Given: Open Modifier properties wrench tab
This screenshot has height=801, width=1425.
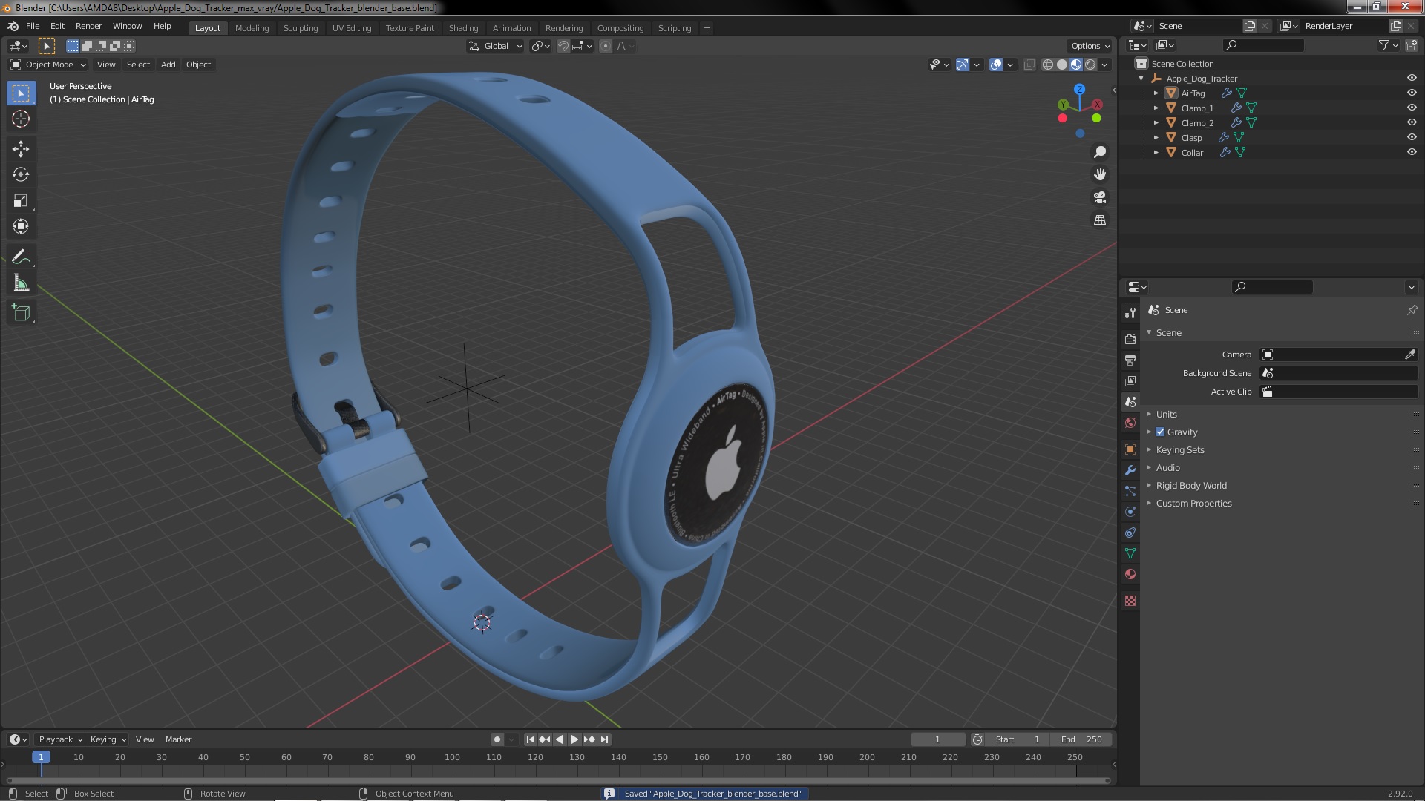Looking at the screenshot, I should 1130,470.
